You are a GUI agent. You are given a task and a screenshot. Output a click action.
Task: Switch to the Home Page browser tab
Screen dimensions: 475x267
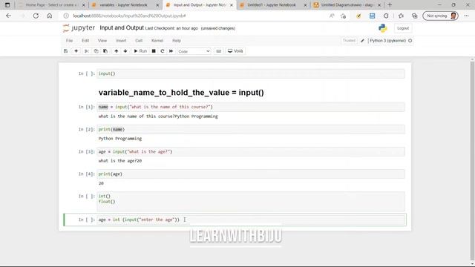point(50,5)
